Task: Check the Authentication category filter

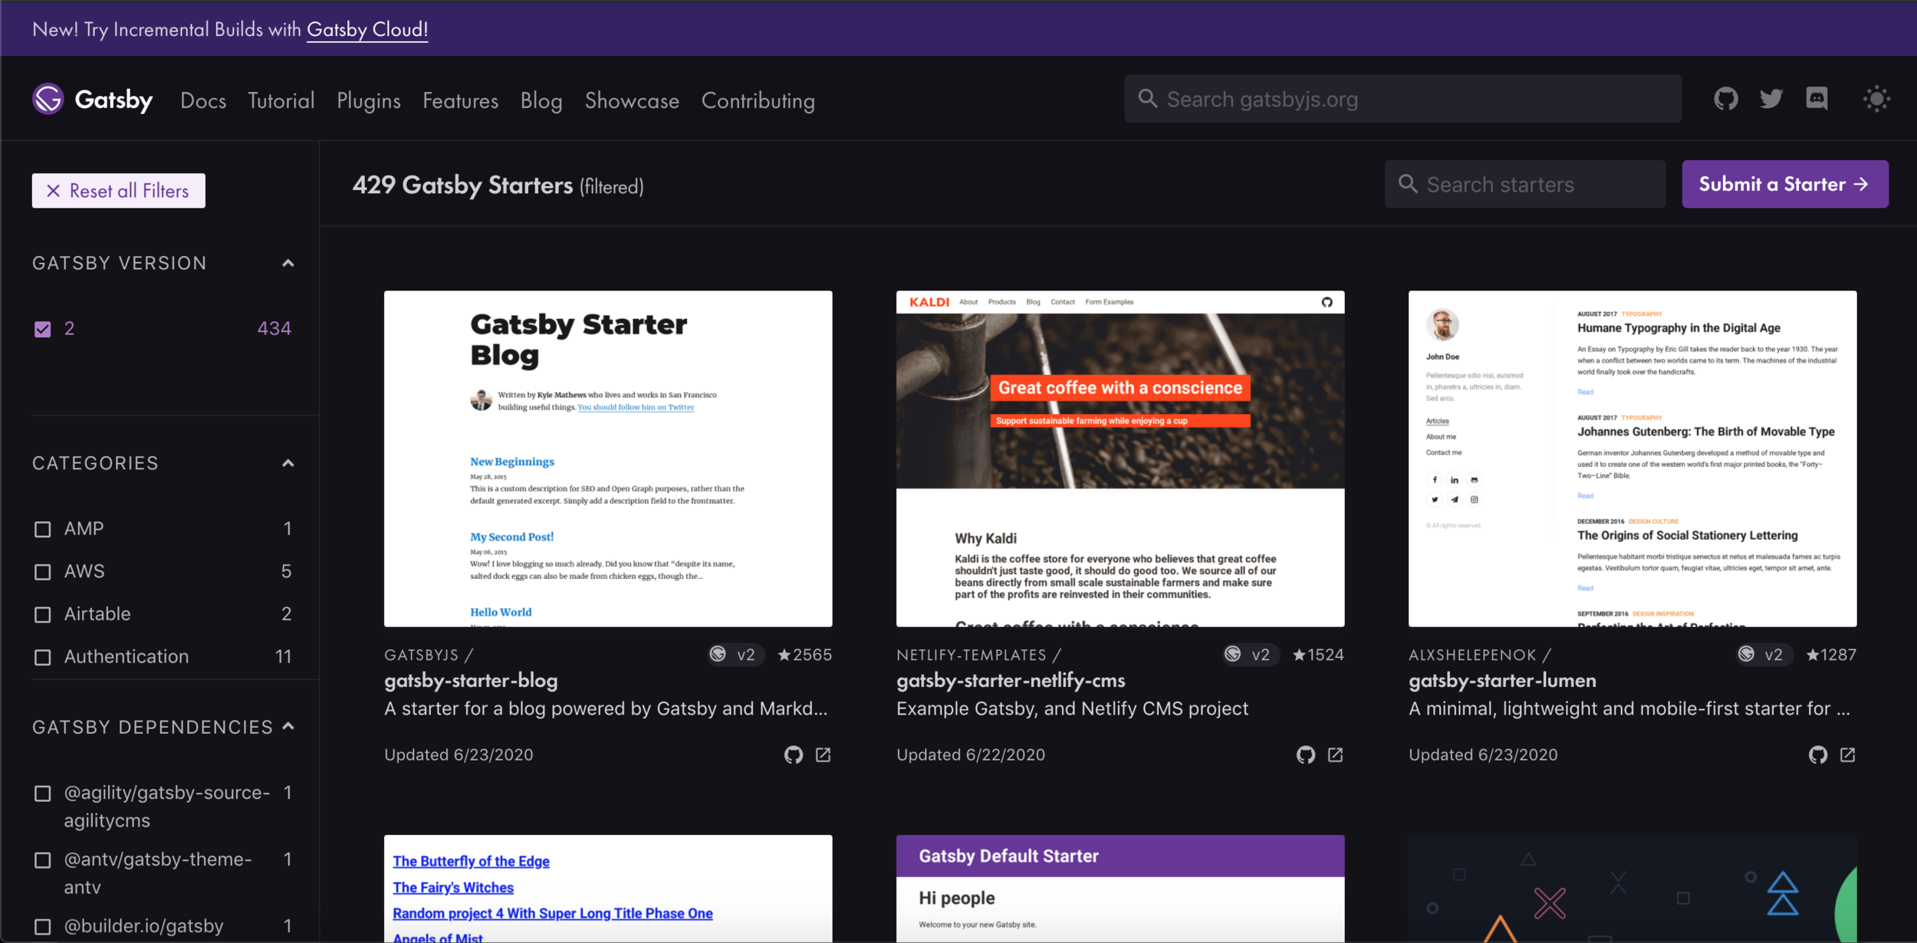Action: pyautogui.click(x=43, y=657)
